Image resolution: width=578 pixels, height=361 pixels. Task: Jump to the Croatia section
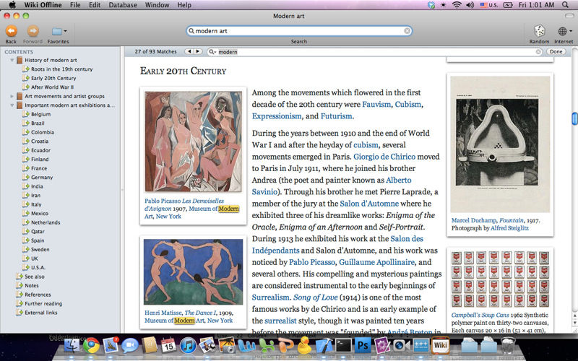40,141
